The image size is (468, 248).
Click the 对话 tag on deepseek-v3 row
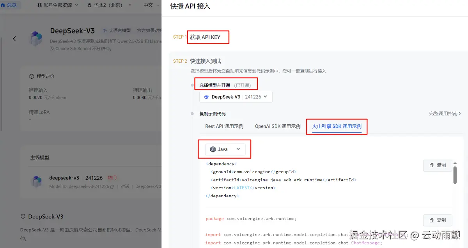click(x=125, y=187)
